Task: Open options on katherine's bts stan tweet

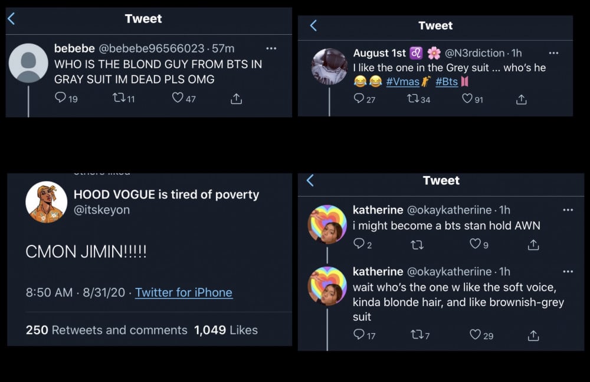Action: click(568, 210)
